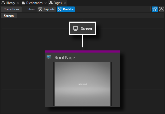Close the Pages tab

click(x=65, y=3)
